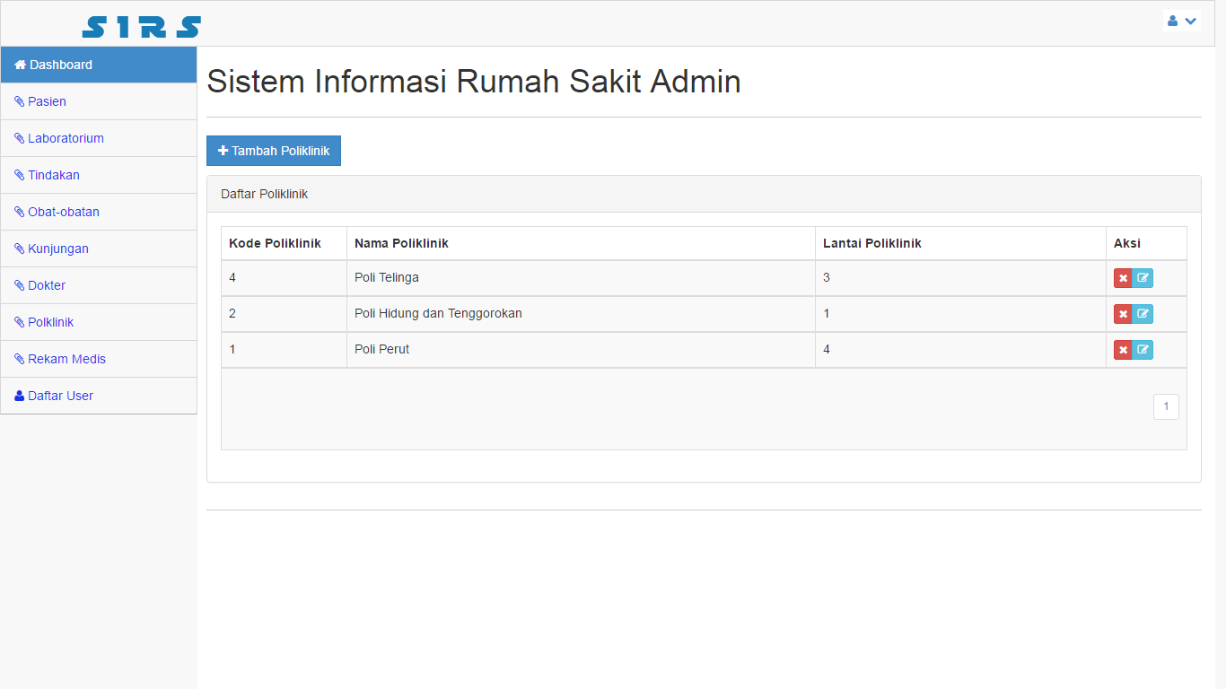The image size is (1226, 689).
Task: Click the SIRS logo
Action: (141, 27)
